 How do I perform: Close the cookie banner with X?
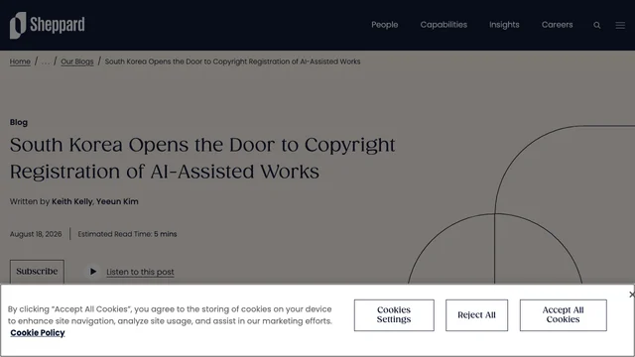(631, 295)
